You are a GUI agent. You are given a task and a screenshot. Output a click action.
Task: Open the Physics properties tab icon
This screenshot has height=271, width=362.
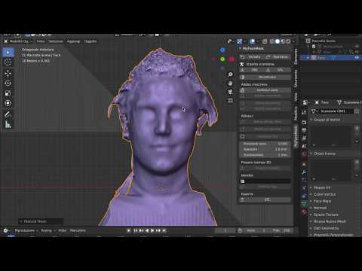click(304, 188)
